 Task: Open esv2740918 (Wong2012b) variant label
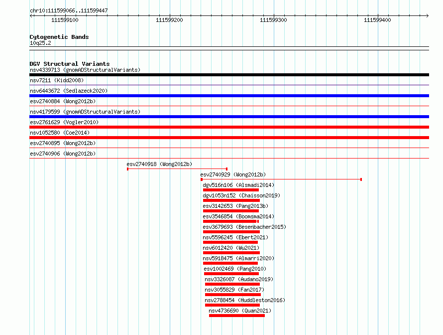pos(159,164)
